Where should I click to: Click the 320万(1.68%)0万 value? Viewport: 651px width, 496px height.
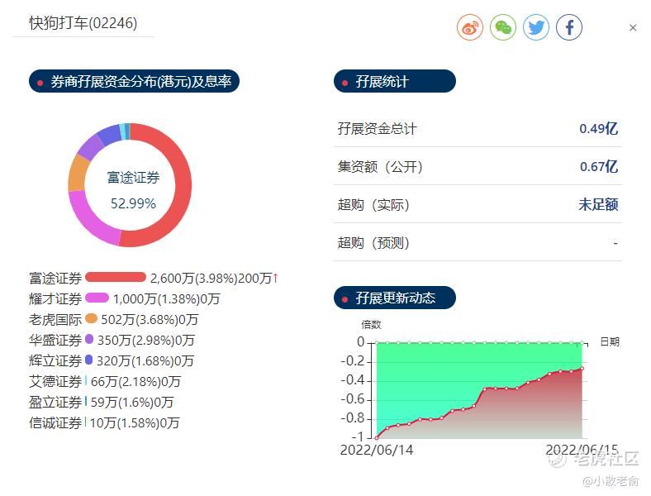(x=145, y=360)
